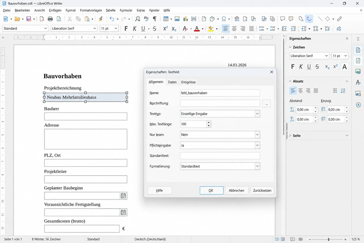The width and height of the screenshot is (364, 243).
Task: Click the Insert image icon
Action: coord(177,19)
